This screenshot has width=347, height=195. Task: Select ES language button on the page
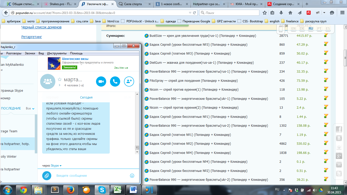click(328, 28)
